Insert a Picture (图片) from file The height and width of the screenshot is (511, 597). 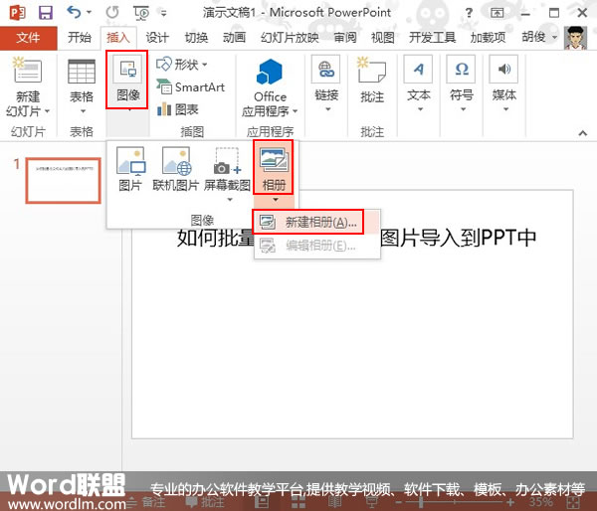pyautogui.click(x=130, y=169)
